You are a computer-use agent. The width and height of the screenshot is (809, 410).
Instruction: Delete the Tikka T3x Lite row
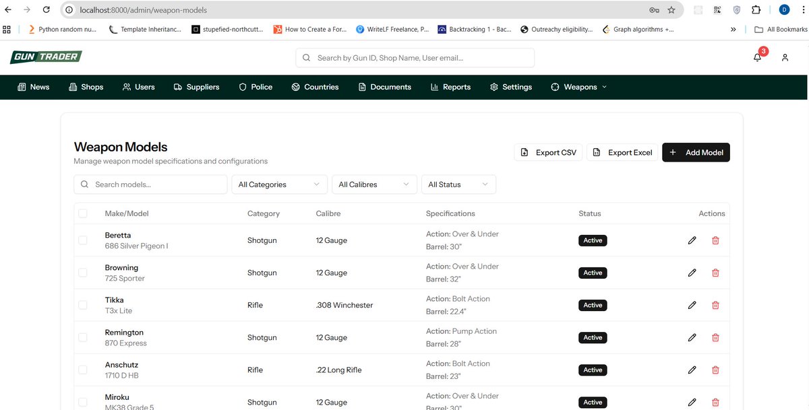[x=715, y=305]
